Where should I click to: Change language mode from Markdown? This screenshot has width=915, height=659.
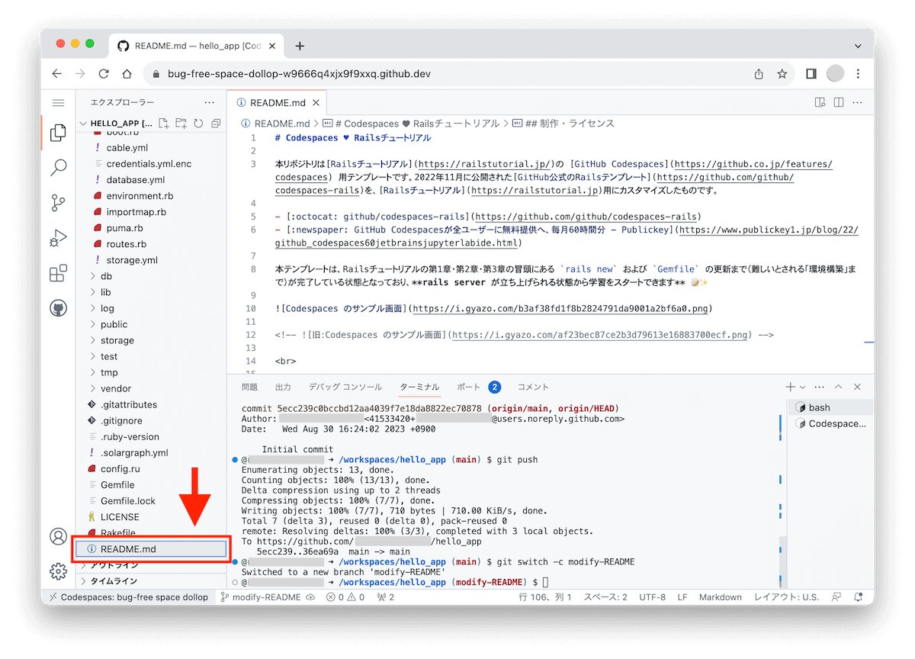point(720,597)
